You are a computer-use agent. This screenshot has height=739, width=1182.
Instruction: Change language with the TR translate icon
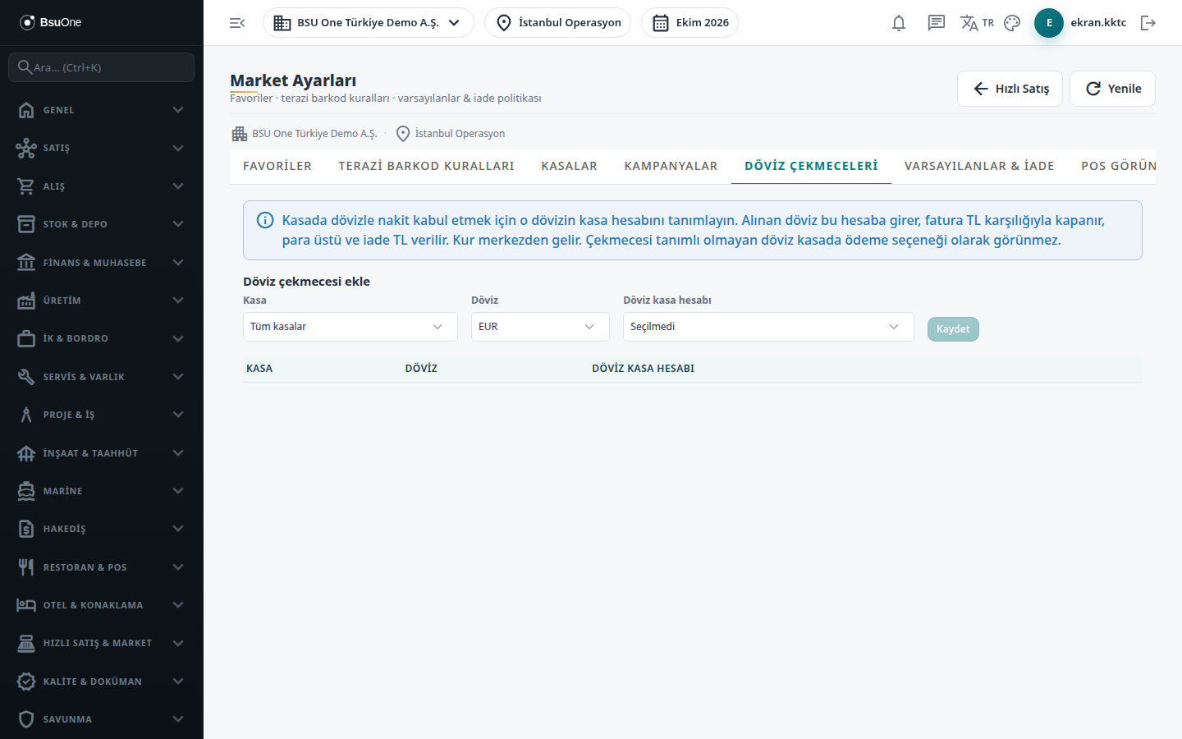coord(977,23)
